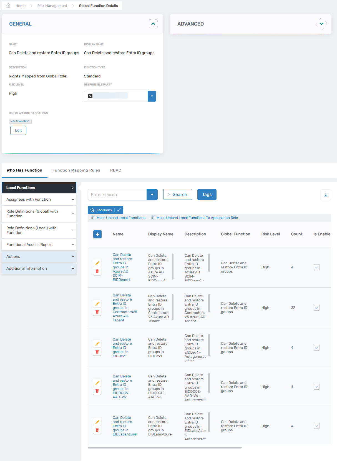Image resolution: width=337 pixels, height=461 pixels.
Task: Toggle Is Enabled checkbox for ContractorsV5 row
Action: click(317, 308)
